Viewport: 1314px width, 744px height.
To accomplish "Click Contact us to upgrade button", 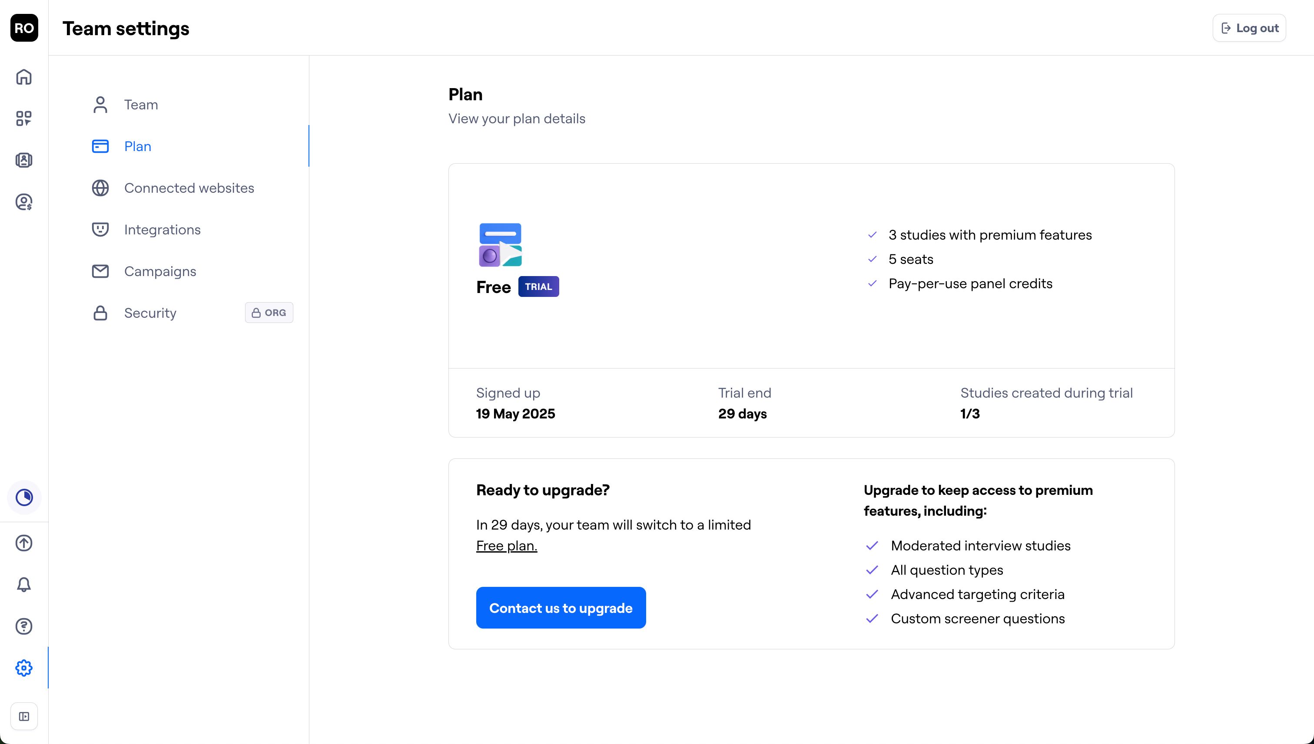I will pyautogui.click(x=561, y=608).
